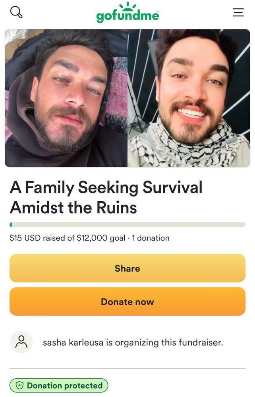Open the '1 donation' count
Screen dimensions: 255x397
tap(151, 238)
